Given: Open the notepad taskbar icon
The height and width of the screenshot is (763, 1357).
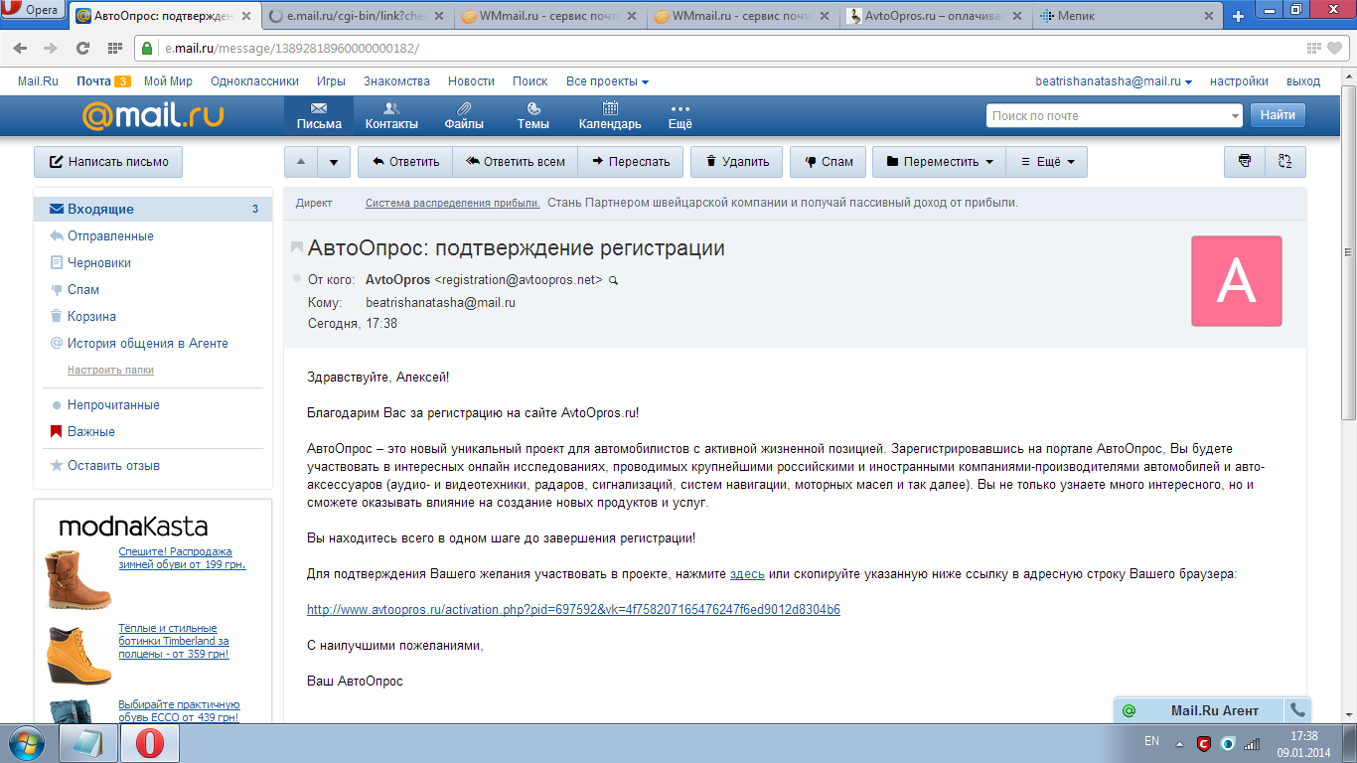Looking at the screenshot, I should coord(87,743).
